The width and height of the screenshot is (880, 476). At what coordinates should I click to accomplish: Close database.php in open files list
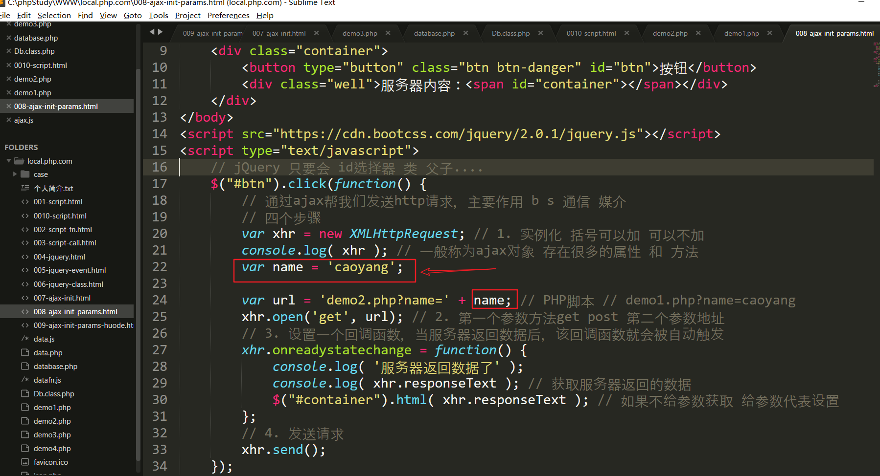tap(8, 38)
